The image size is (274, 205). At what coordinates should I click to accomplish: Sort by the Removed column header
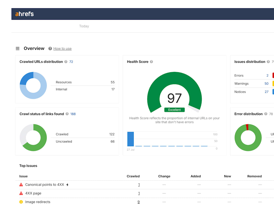255,176
